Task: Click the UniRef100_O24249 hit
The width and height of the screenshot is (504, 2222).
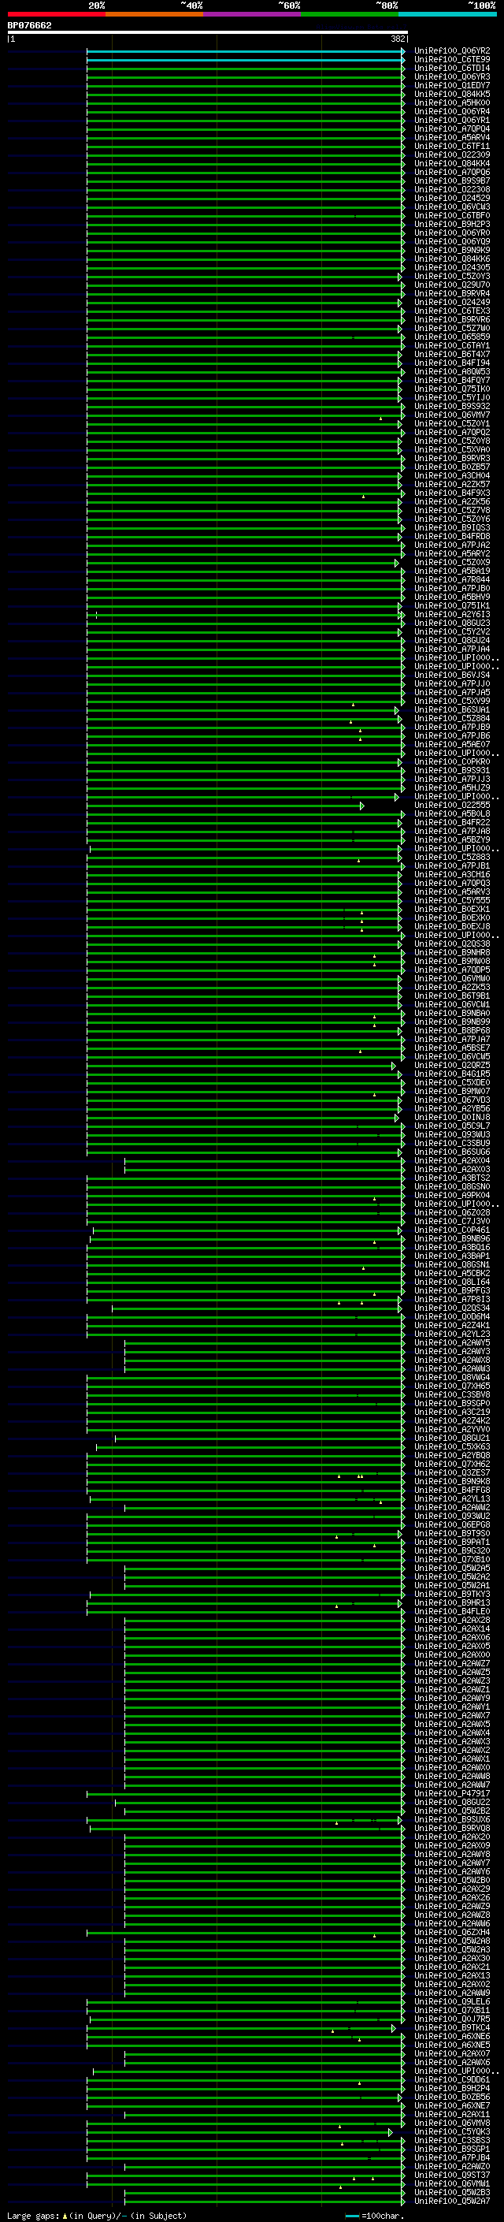Action: click(x=452, y=303)
